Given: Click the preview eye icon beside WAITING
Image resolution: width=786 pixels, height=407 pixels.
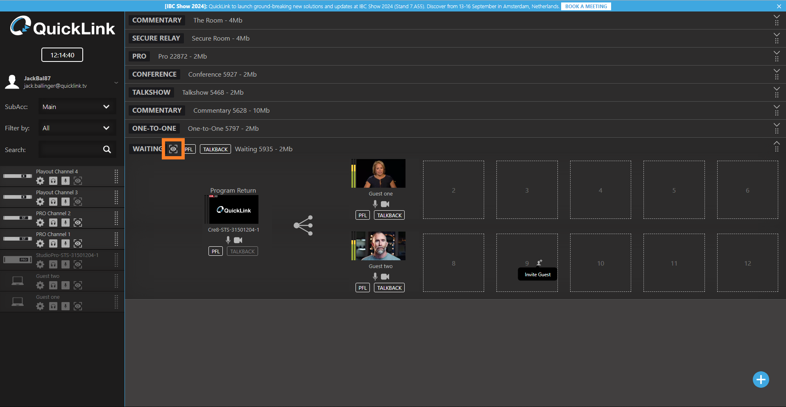Looking at the screenshot, I should (x=173, y=149).
